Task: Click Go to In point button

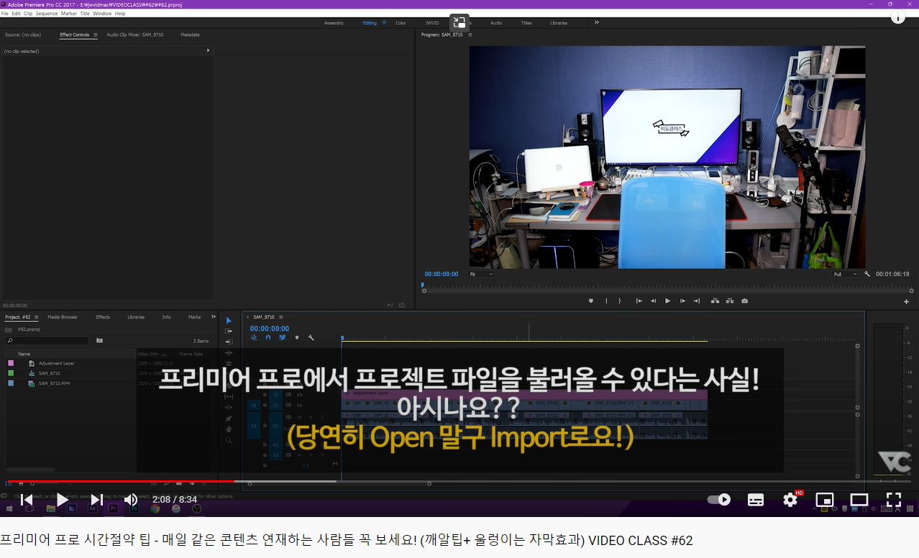Action: (x=639, y=301)
